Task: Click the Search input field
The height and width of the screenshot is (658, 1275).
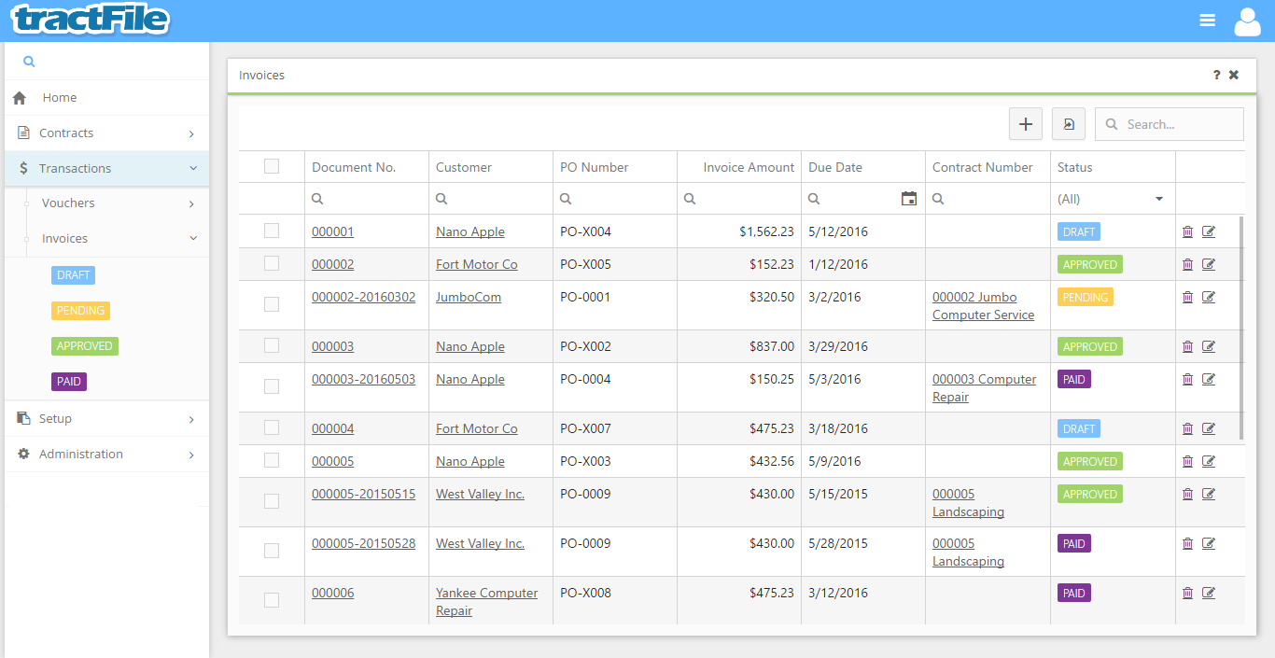Action: 1170,123
